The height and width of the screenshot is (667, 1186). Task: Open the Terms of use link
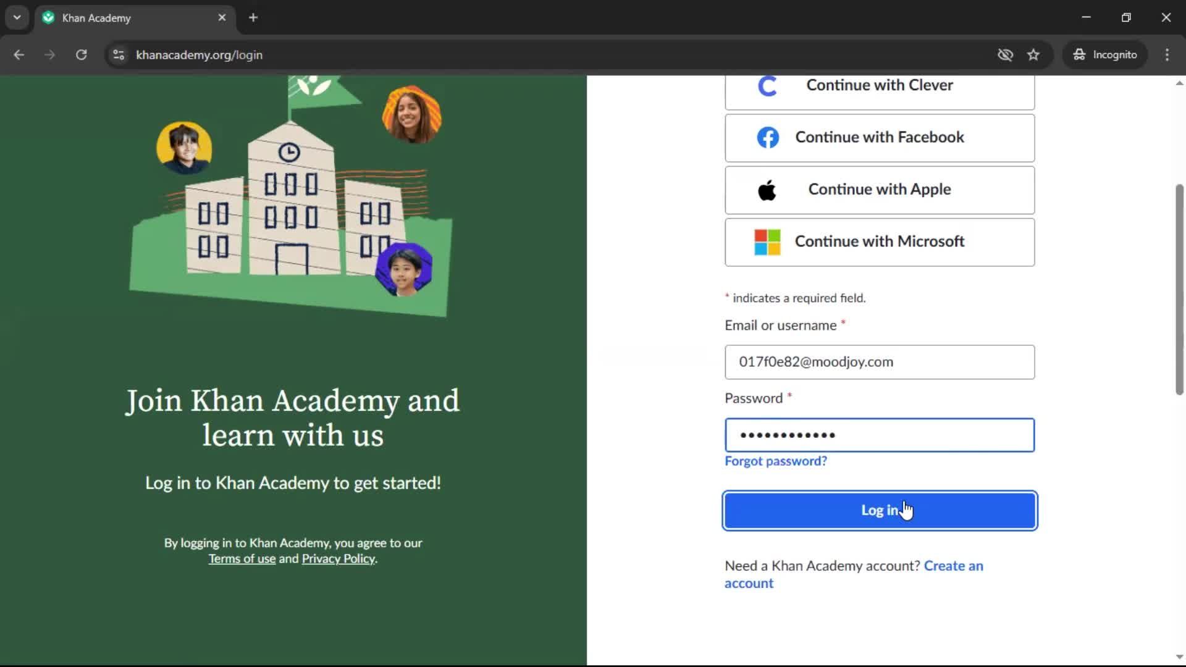coord(242,559)
